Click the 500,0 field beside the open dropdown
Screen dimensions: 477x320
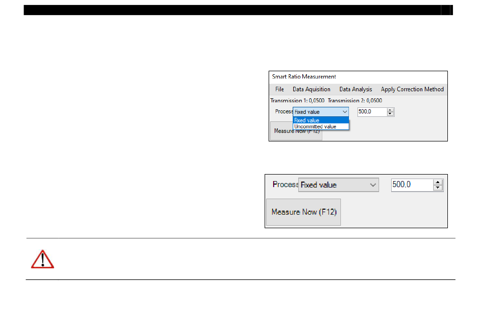coord(372,112)
